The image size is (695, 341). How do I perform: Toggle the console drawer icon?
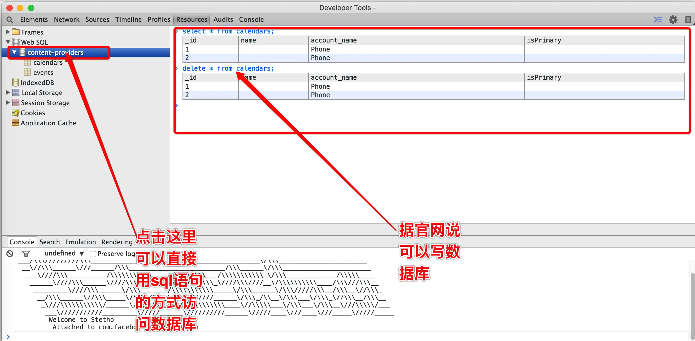(658, 19)
